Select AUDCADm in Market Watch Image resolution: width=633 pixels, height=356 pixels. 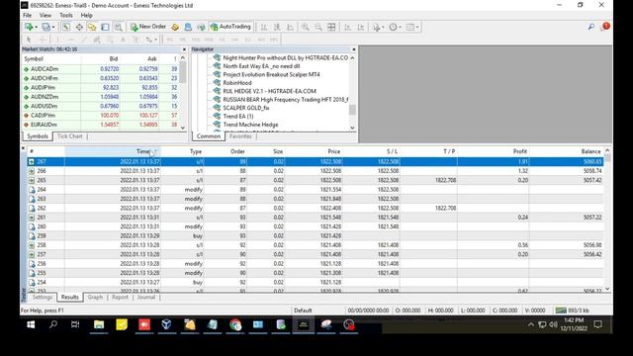pos(100,69)
